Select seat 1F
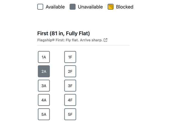 click(x=70, y=57)
